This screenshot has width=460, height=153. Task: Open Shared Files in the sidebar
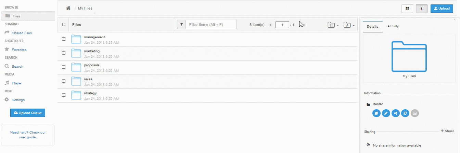(22, 33)
